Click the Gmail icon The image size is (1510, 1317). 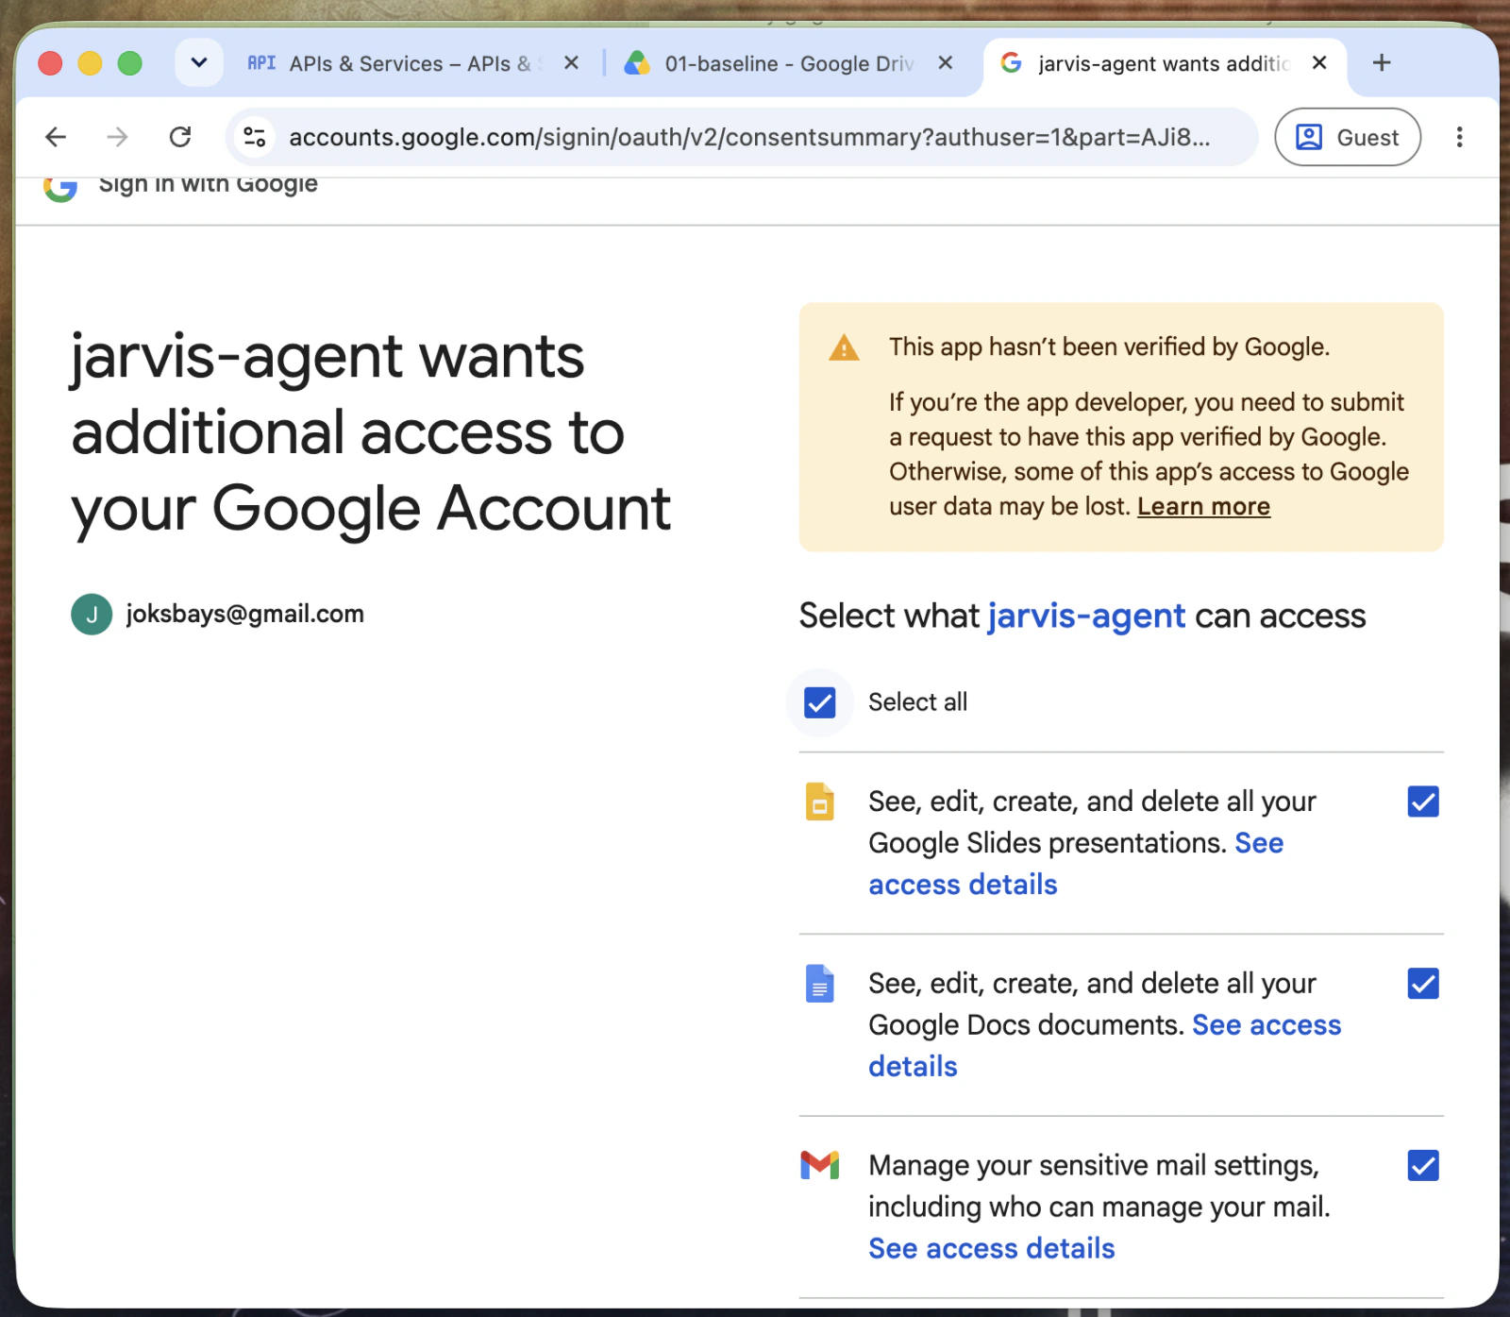(x=819, y=1165)
